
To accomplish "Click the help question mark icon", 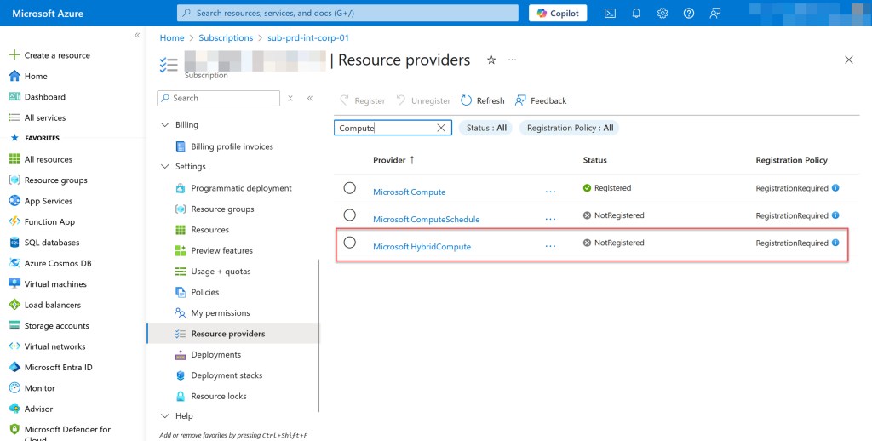I will coord(689,14).
